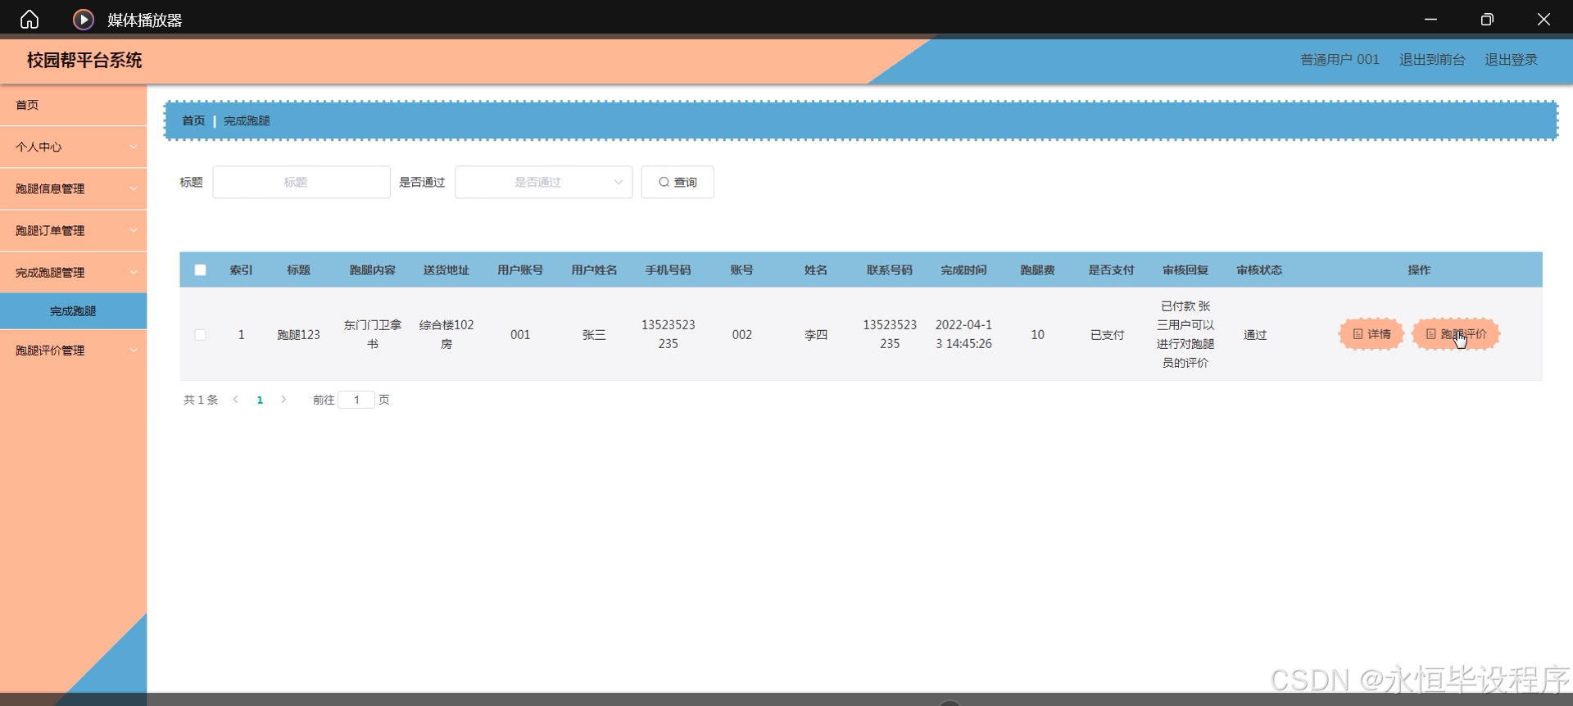Click the 跑腿评价 button for 跑腿123
This screenshot has height=706, width=1573.
click(1456, 334)
